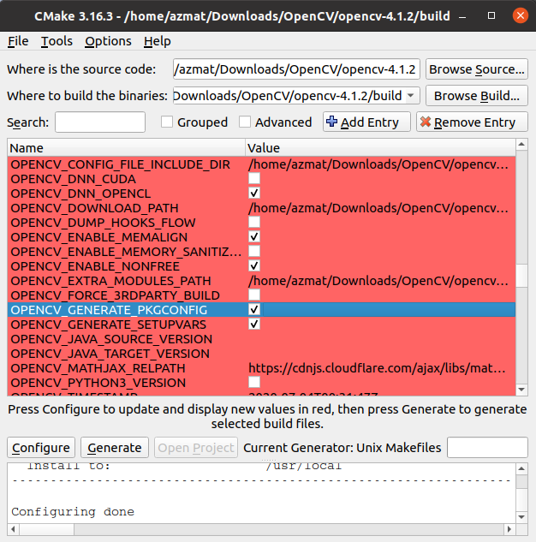Click the Add Entry plus icon
Screen dimensions: 536x542
(331, 122)
